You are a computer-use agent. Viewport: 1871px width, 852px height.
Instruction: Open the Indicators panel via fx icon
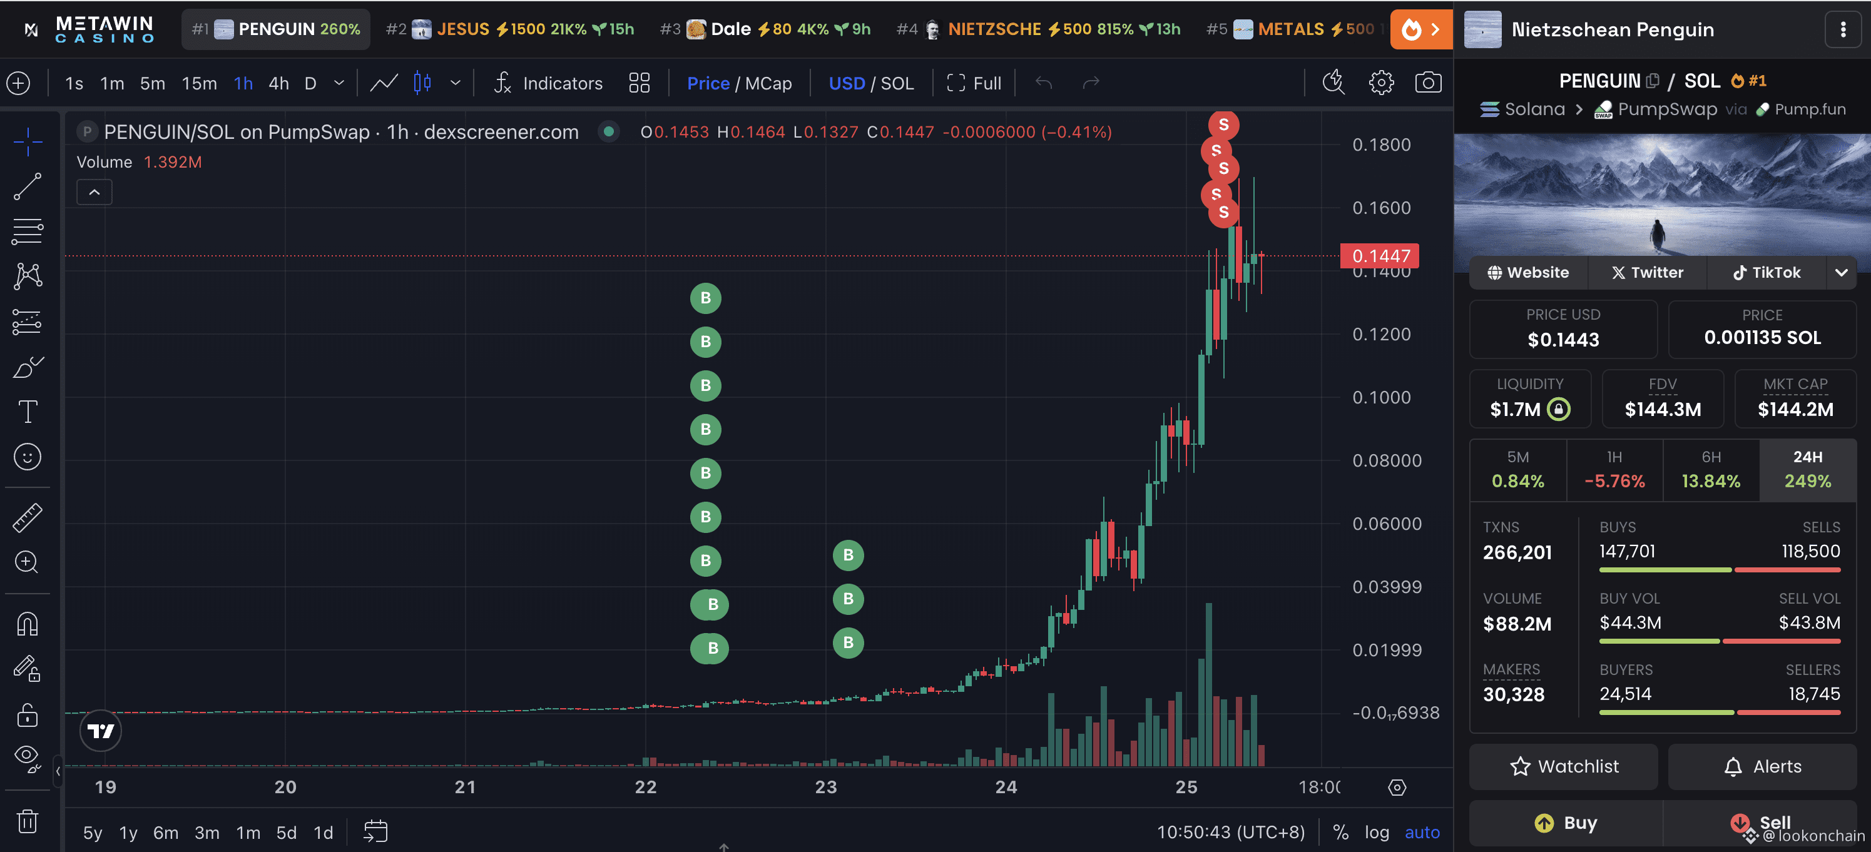(x=503, y=83)
